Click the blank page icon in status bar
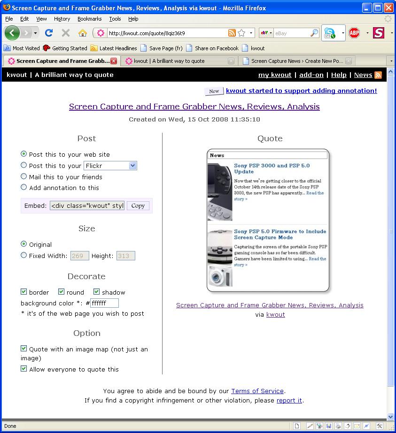 pos(297,426)
